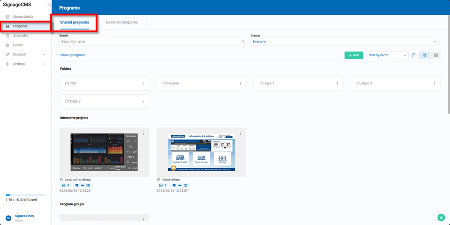Open Franklin folder three-dot menu

(x=240, y=83)
